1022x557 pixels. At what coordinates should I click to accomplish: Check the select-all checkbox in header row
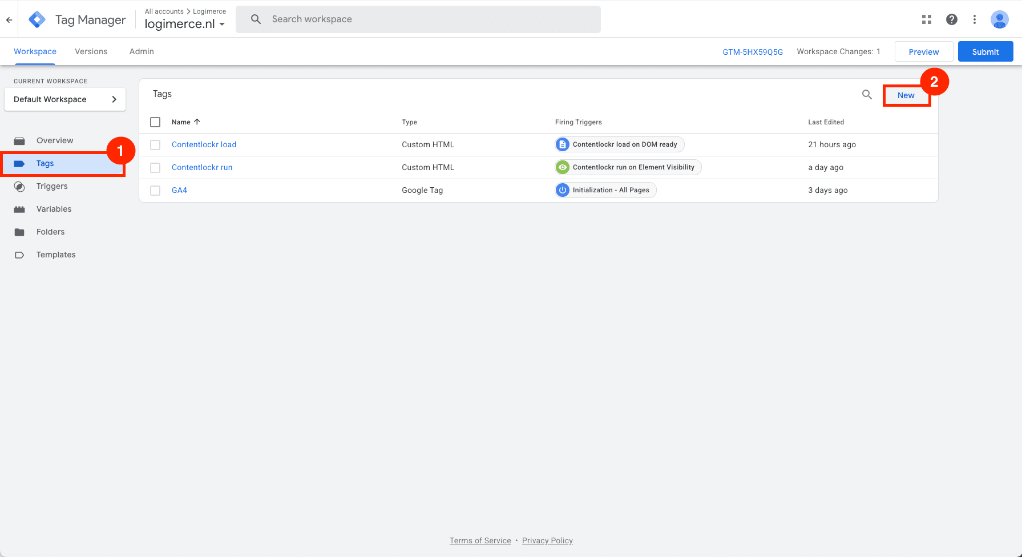click(x=155, y=122)
